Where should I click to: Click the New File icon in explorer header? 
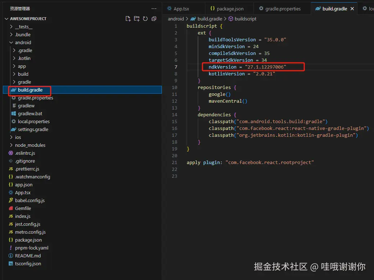pos(128,19)
